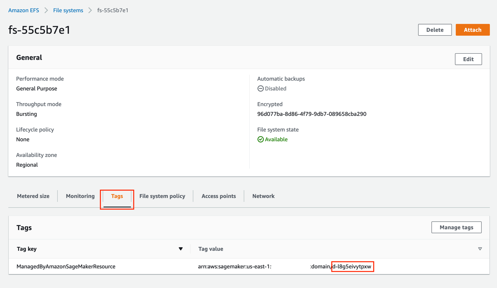Click the Automatic backups label
Screen dimensions: 497x288
pyautogui.click(x=281, y=79)
